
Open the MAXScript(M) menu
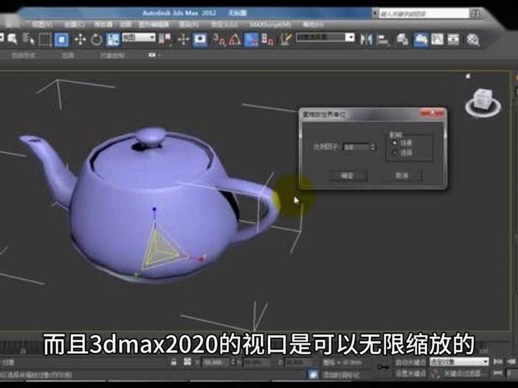pos(270,25)
